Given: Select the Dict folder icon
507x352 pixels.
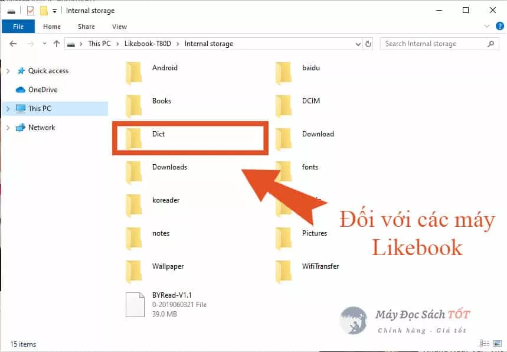Looking at the screenshot, I should [x=133, y=139].
